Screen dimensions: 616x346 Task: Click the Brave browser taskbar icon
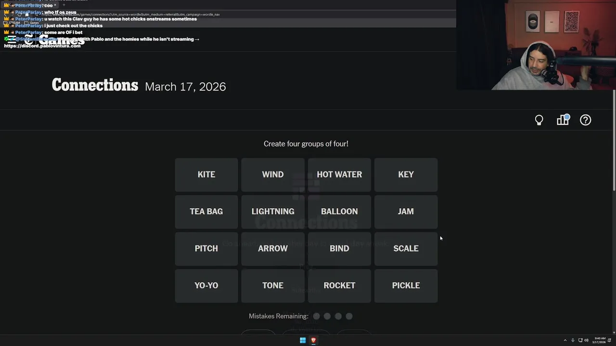tap(313, 340)
